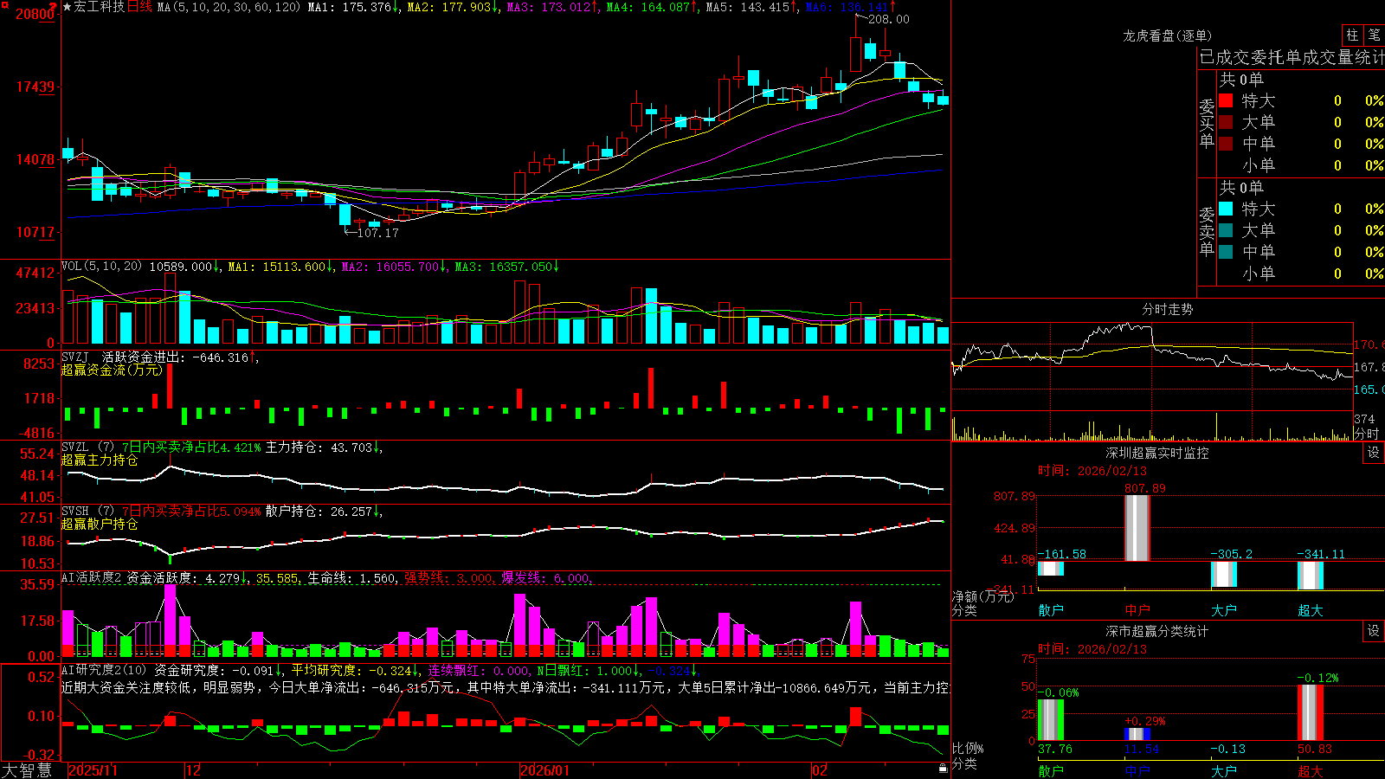
Task: Click the SVZJ indicator name
Action: tap(75, 357)
